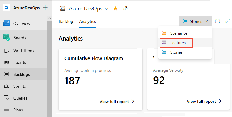Open Work Items in the sidebar

pyautogui.click(x=24, y=51)
